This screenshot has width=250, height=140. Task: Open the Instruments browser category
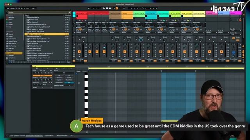coord(12,39)
